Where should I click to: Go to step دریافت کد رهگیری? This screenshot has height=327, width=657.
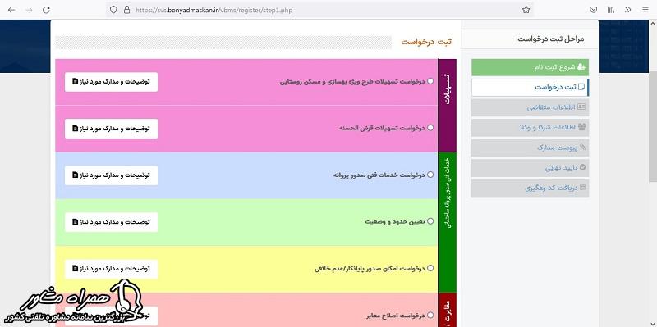530,188
